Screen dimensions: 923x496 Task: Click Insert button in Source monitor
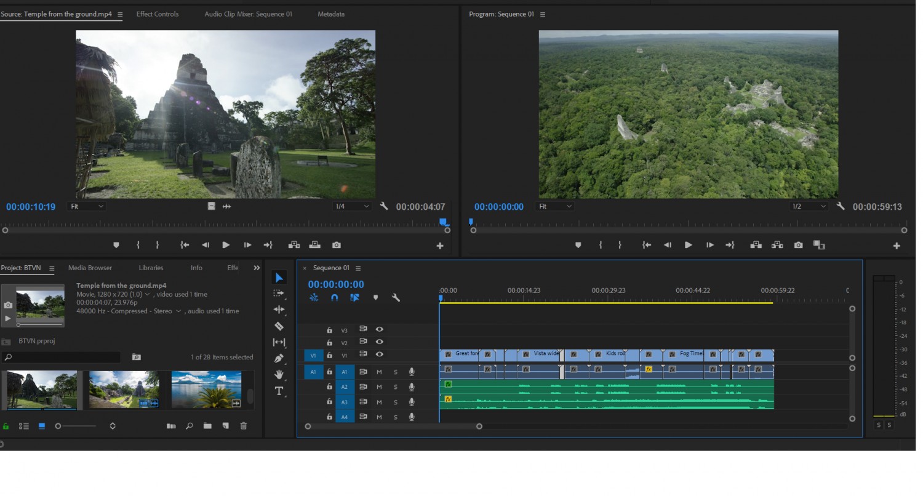294,245
